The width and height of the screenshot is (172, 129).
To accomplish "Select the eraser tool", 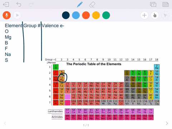I will (92, 5).
